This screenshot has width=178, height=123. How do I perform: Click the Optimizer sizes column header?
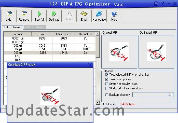pos(63,34)
